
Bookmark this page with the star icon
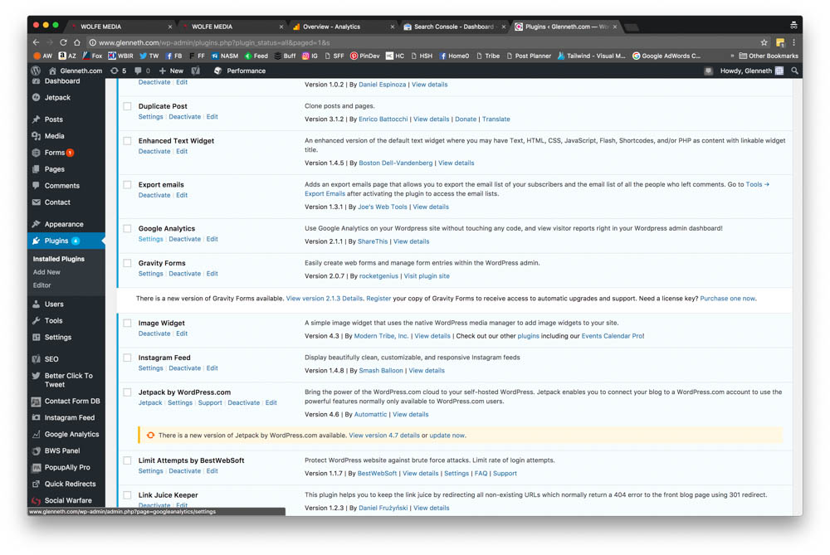[x=764, y=42]
